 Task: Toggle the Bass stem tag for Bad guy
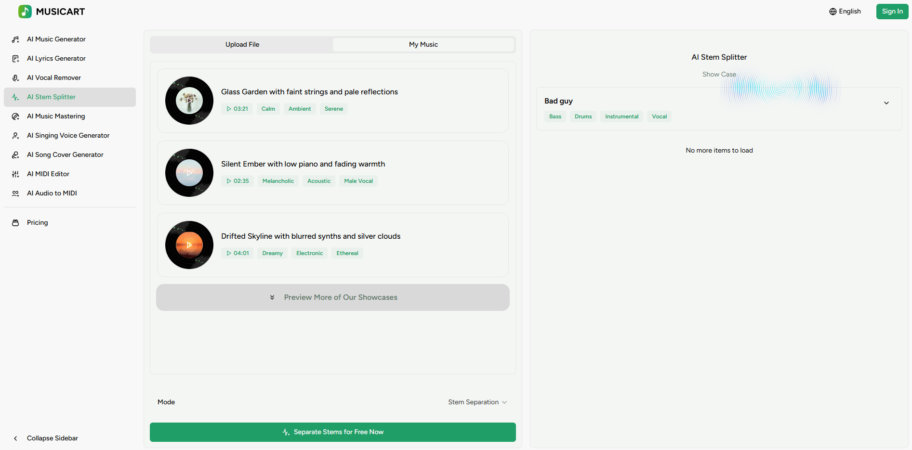[x=555, y=116]
